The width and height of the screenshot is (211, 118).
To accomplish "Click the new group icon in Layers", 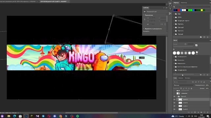I will click(201, 112).
